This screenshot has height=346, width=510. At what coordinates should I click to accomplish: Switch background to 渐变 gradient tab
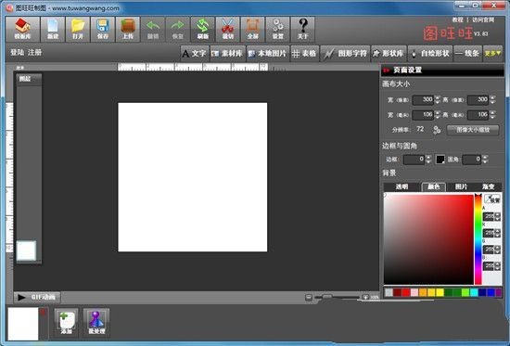click(x=488, y=186)
